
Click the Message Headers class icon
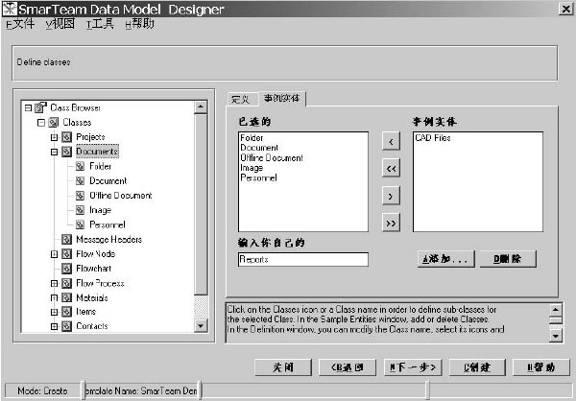[x=66, y=240]
